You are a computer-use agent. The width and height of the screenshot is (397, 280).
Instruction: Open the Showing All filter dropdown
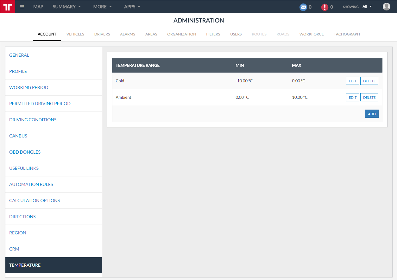point(367,7)
